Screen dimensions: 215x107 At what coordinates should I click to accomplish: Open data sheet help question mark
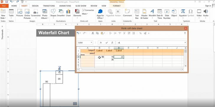click(185, 33)
